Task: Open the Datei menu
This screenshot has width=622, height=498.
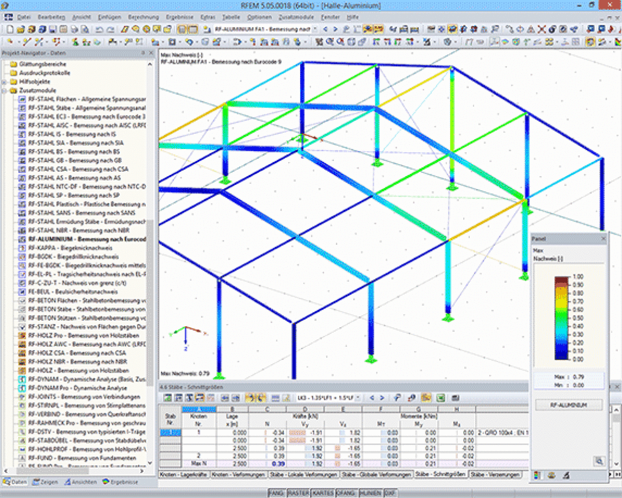Action: click(x=24, y=17)
